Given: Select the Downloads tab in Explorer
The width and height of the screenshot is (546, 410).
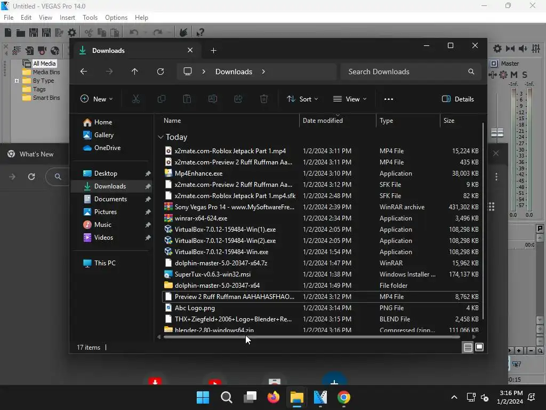Looking at the screenshot, I should (x=135, y=51).
